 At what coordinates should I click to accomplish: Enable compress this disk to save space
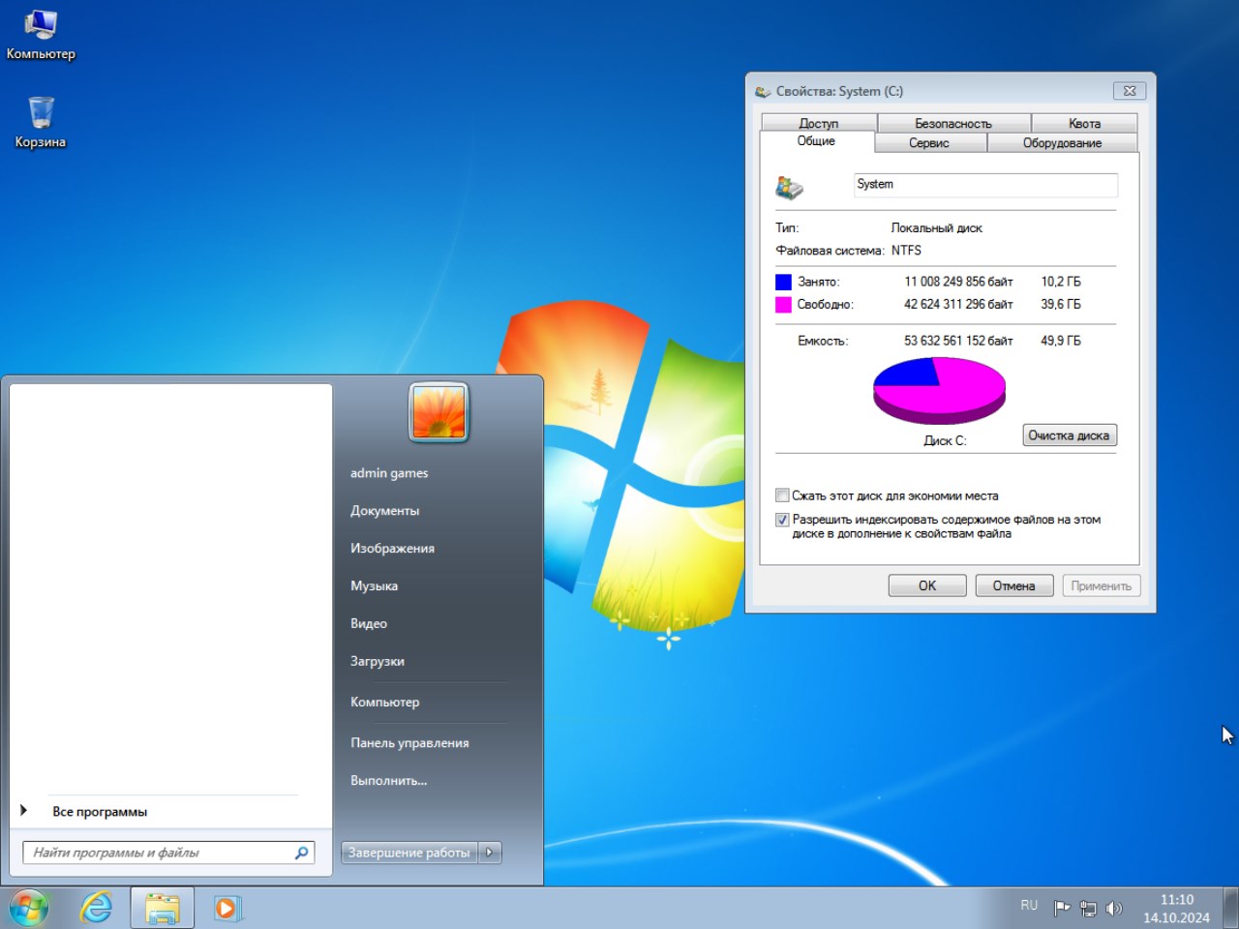[x=782, y=495]
